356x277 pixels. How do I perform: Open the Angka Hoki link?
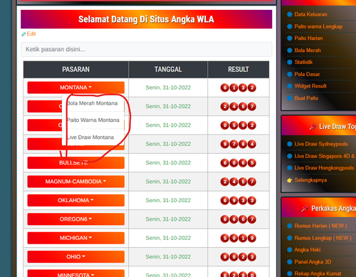tap(308, 250)
